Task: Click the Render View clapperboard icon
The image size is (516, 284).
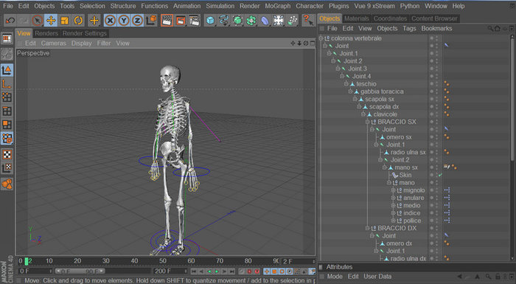Action: 167,21
